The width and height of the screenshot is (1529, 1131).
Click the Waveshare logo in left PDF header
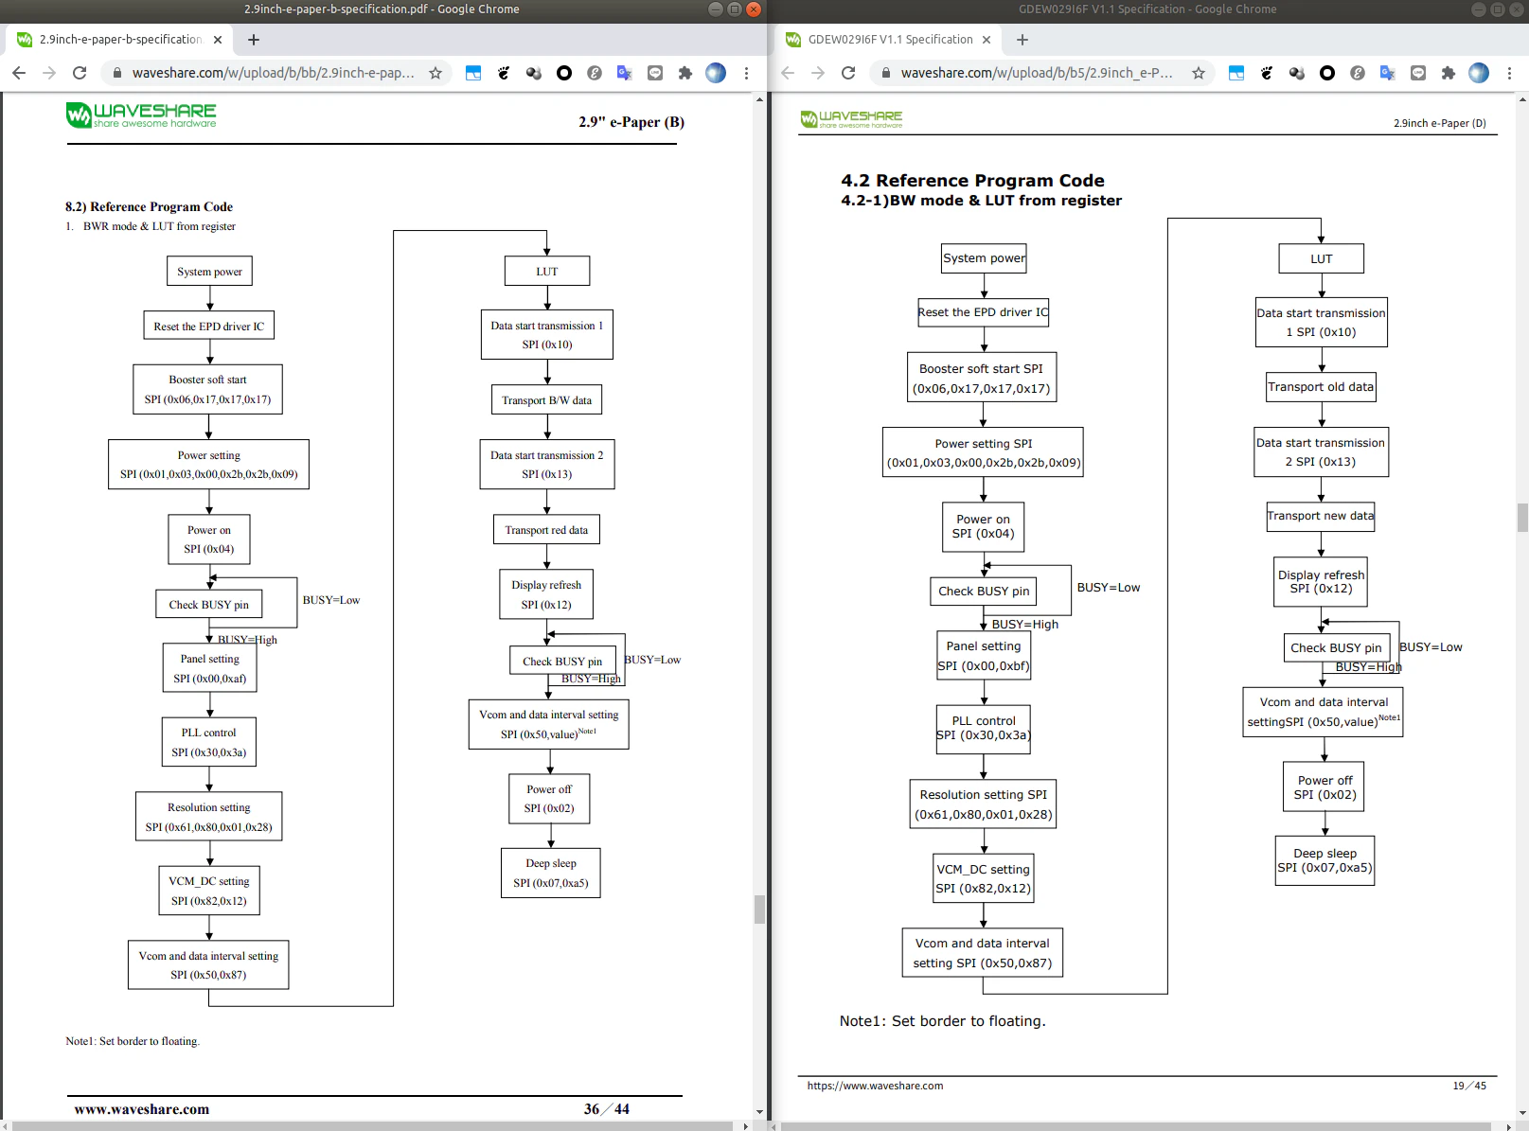[x=141, y=115]
